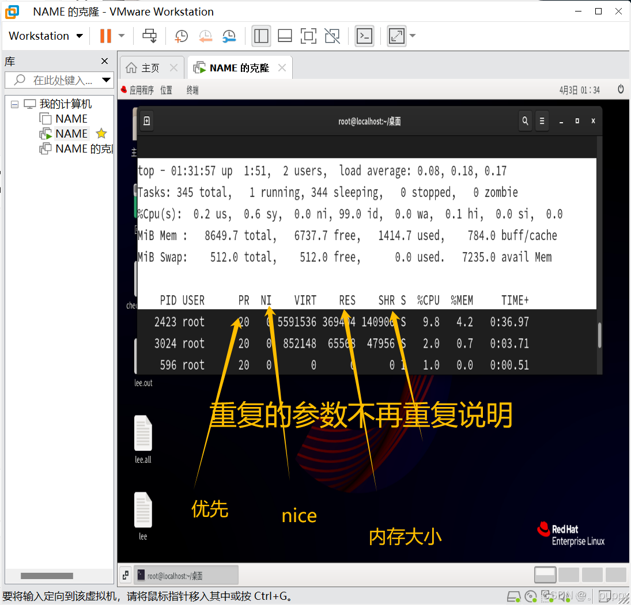
Task: Click the CD/DVD device status icon
Action: click(530, 596)
